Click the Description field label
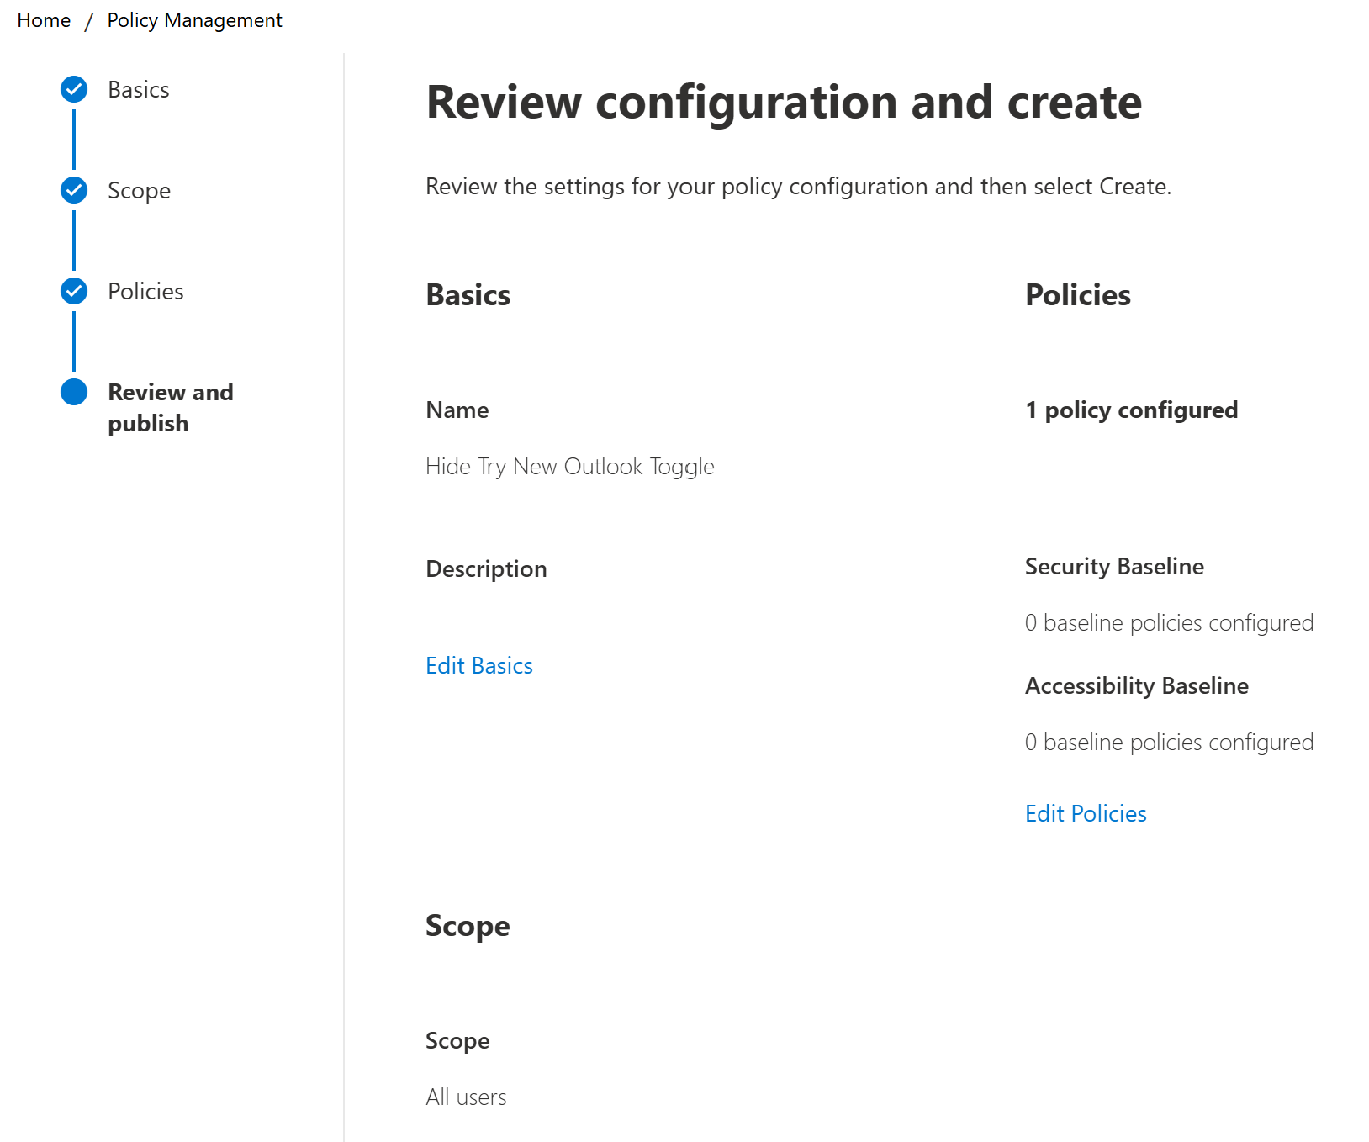Image resolution: width=1369 pixels, height=1142 pixels. click(x=486, y=569)
